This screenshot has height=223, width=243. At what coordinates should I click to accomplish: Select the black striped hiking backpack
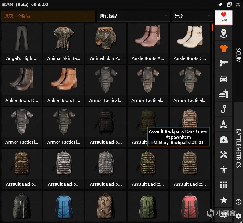click(x=22, y=206)
